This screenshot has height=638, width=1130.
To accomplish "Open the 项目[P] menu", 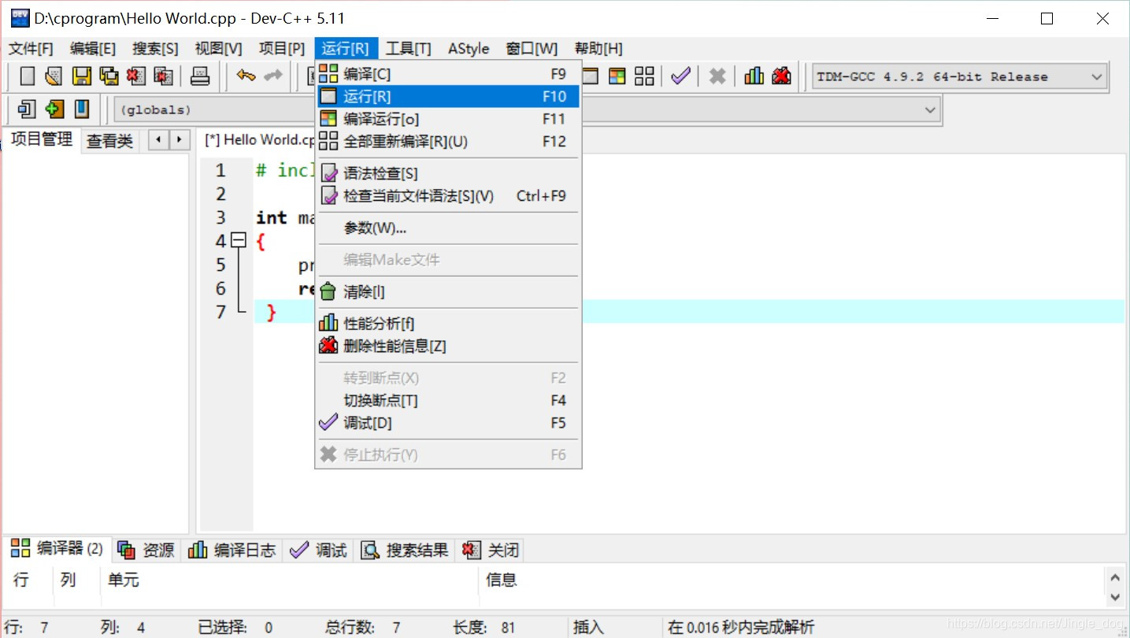I will [282, 49].
